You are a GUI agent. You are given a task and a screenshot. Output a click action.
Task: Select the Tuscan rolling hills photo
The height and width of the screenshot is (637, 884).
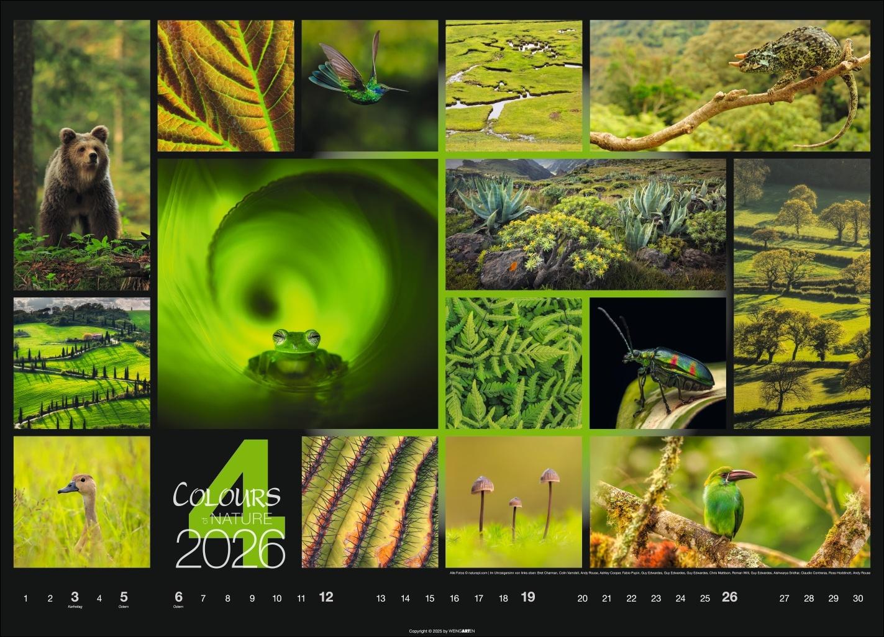pyautogui.click(x=81, y=363)
